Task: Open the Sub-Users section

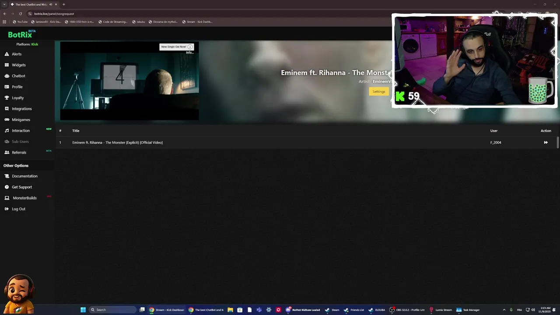Action: coord(20,142)
